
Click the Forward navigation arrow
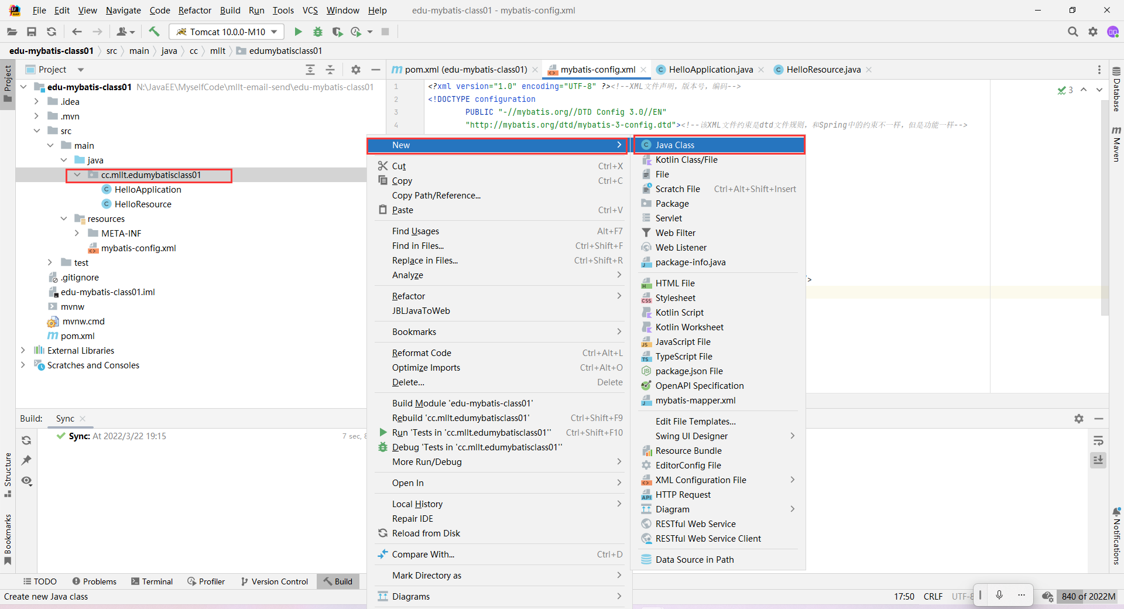(x=97, y=32)
